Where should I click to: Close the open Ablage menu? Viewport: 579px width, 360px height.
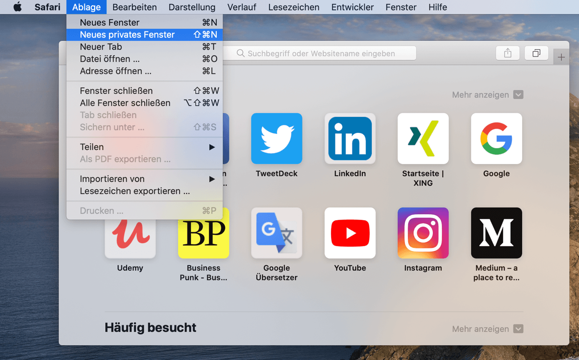point(86,7)
